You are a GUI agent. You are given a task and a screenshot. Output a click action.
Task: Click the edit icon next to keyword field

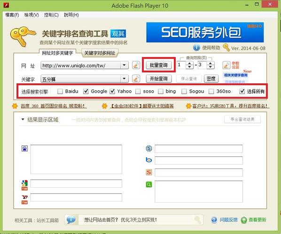tap(136, 79)
